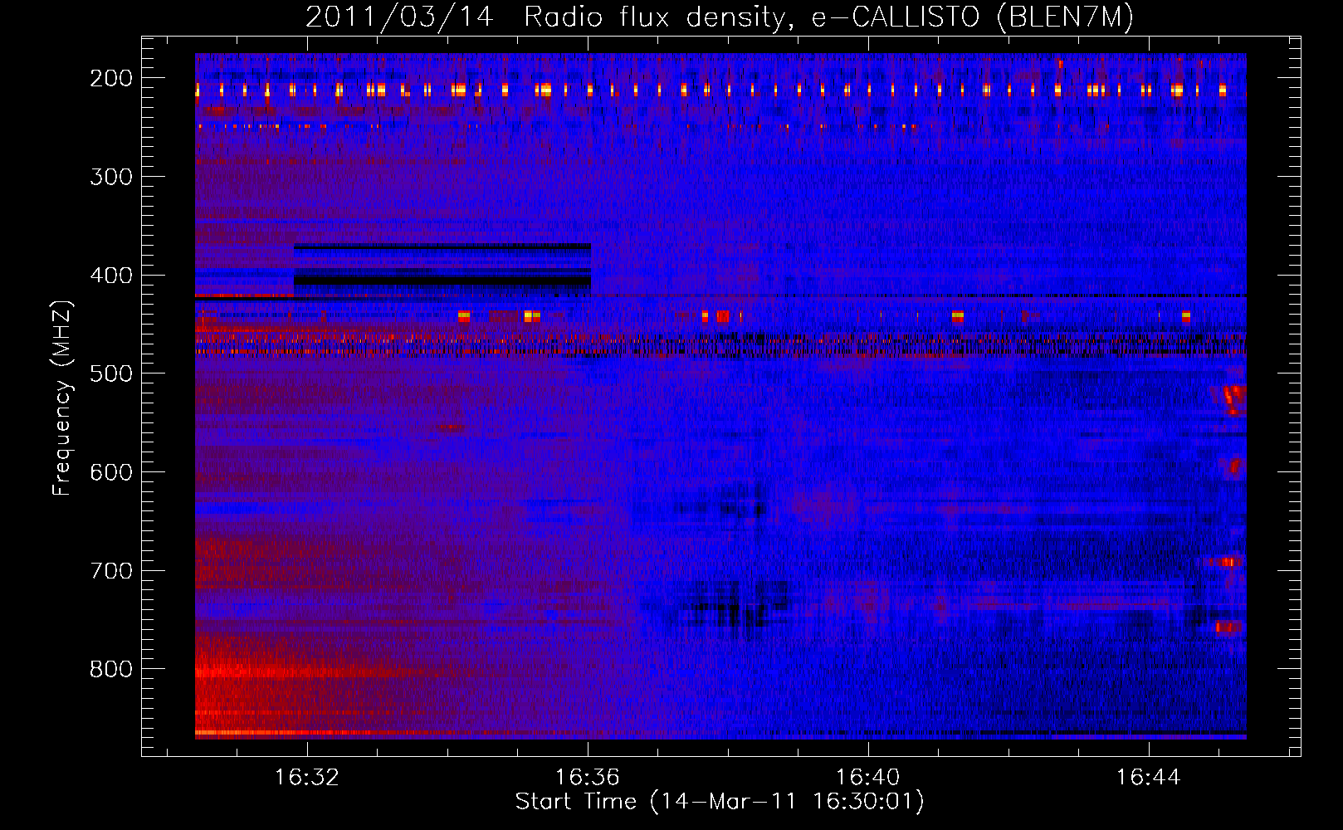Click the 800 frequency tick label

coord(111,669)
